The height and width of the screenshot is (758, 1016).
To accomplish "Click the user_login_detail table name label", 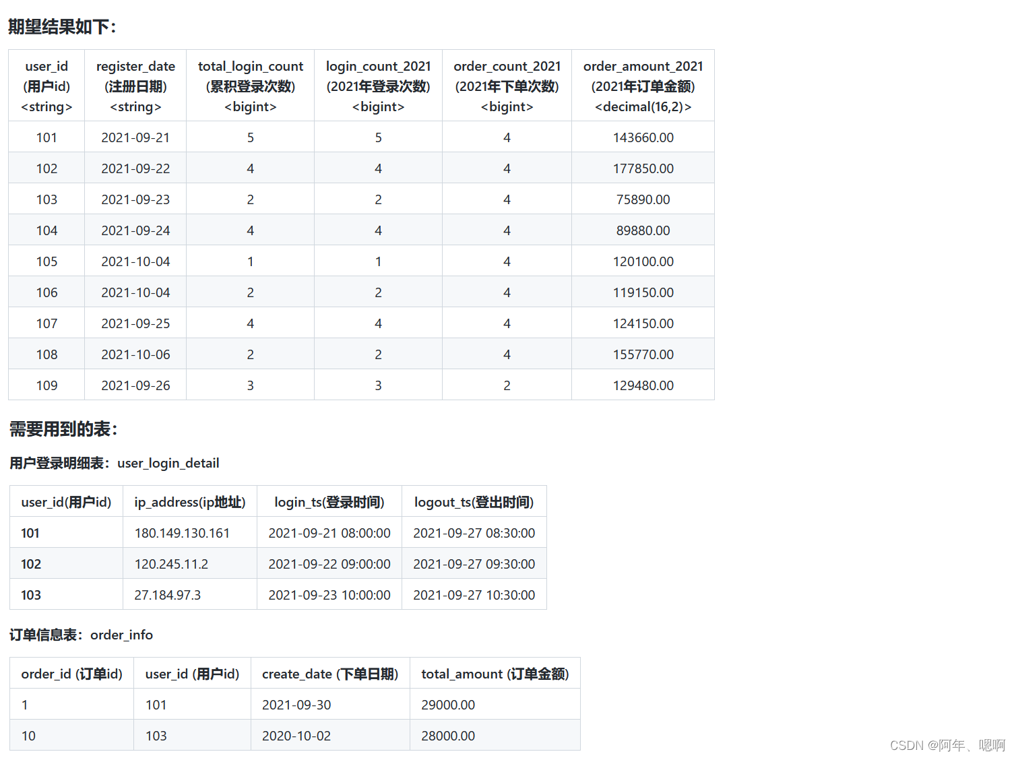I will pyautogui.click(x=168, y=463).
